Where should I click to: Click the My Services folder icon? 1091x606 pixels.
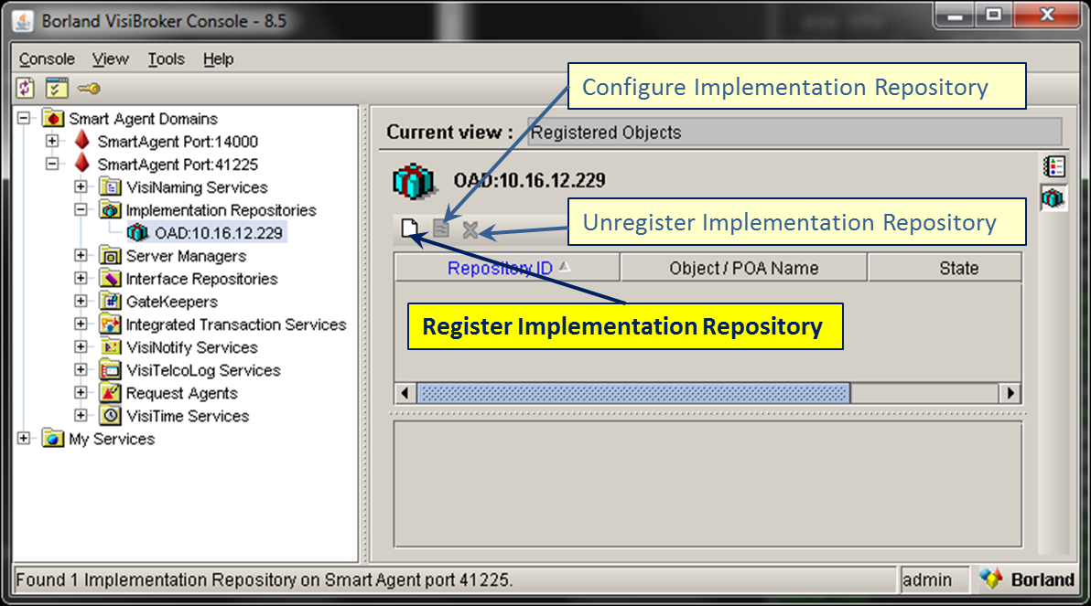[53, 439]
